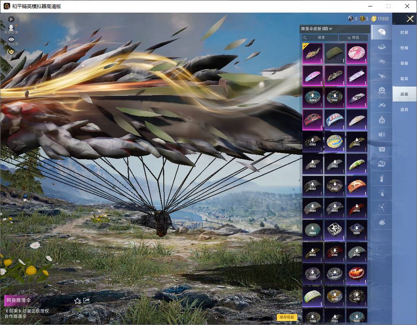Select the yellow and blue round parachute
This screenshot has width=417, height=325.
pos(334,142)
